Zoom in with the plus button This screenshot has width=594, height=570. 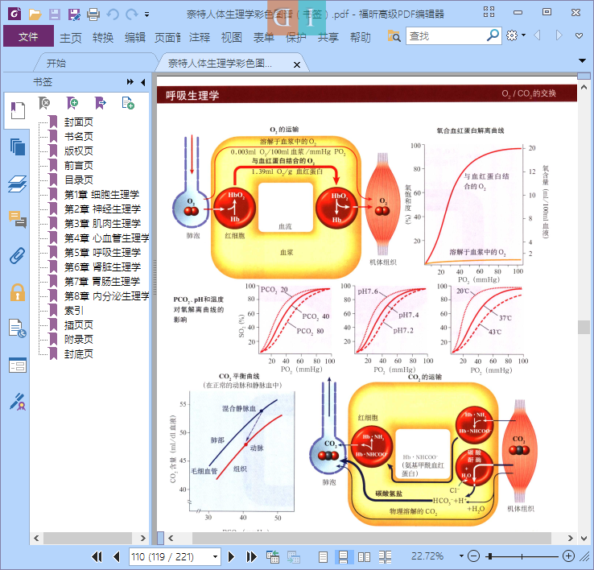click(568, 556)
